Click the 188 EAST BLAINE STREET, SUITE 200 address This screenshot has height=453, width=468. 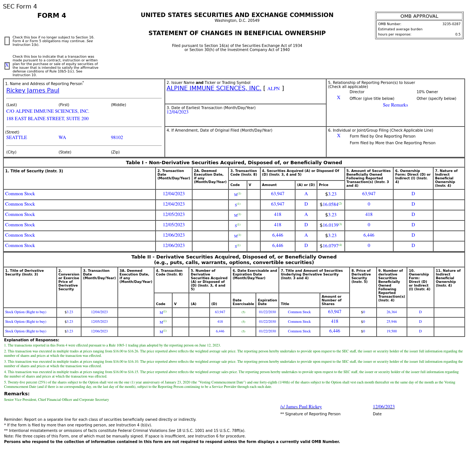coord(47,119)
